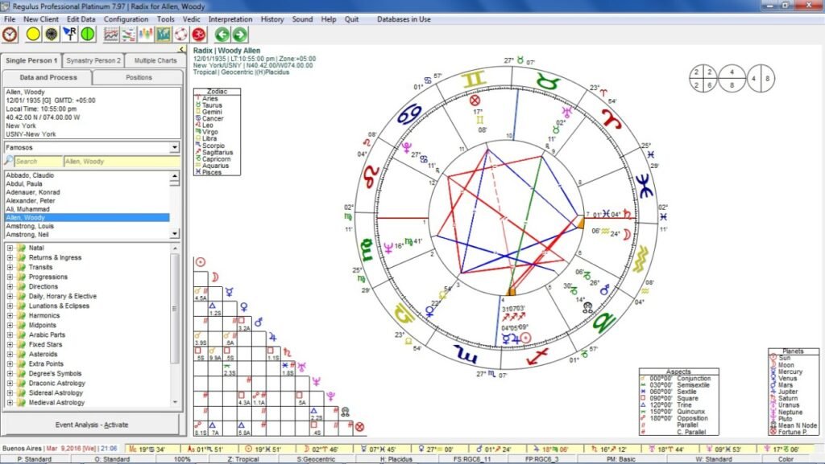Viewport: 825px width, 464px height.
Task: Expand the Directions tree node
Action: tap(10, 286)
